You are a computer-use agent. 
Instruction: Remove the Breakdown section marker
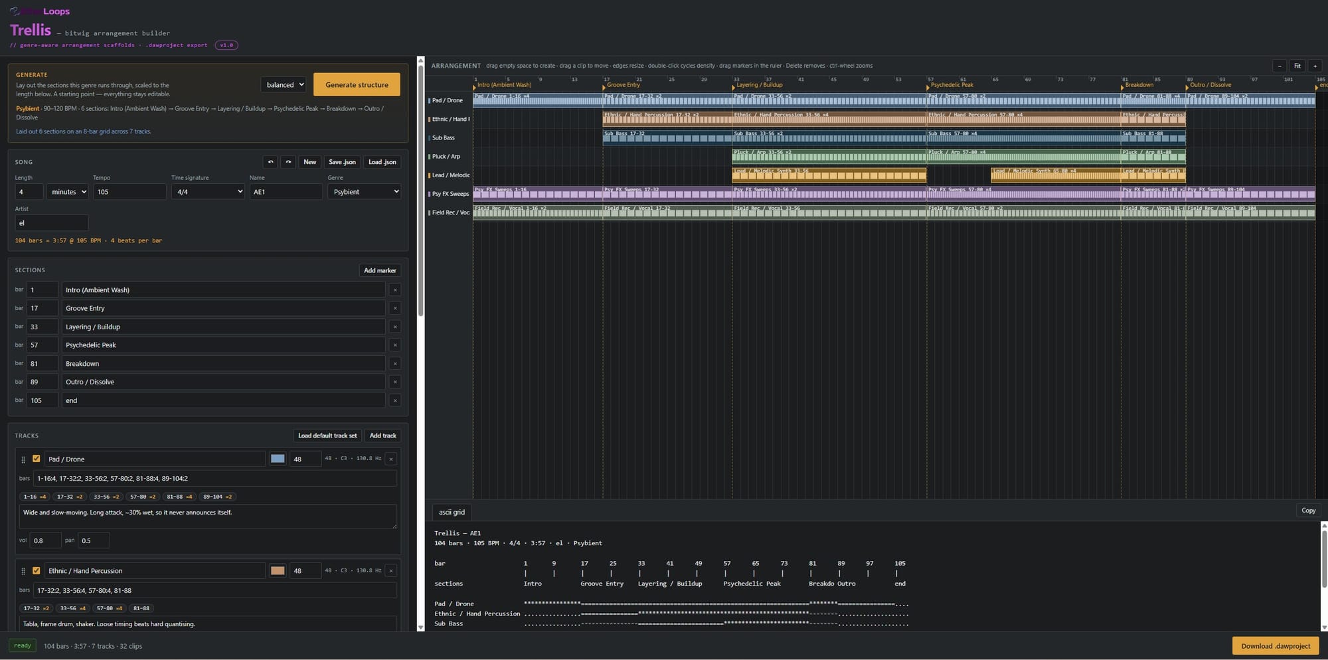[394, 364]
